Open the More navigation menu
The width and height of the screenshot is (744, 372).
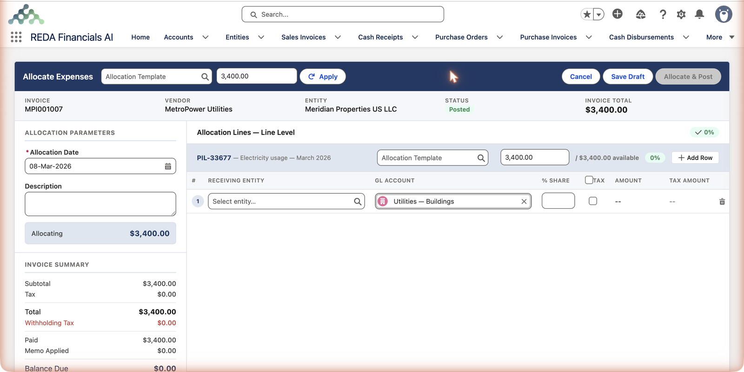[720, 37]
